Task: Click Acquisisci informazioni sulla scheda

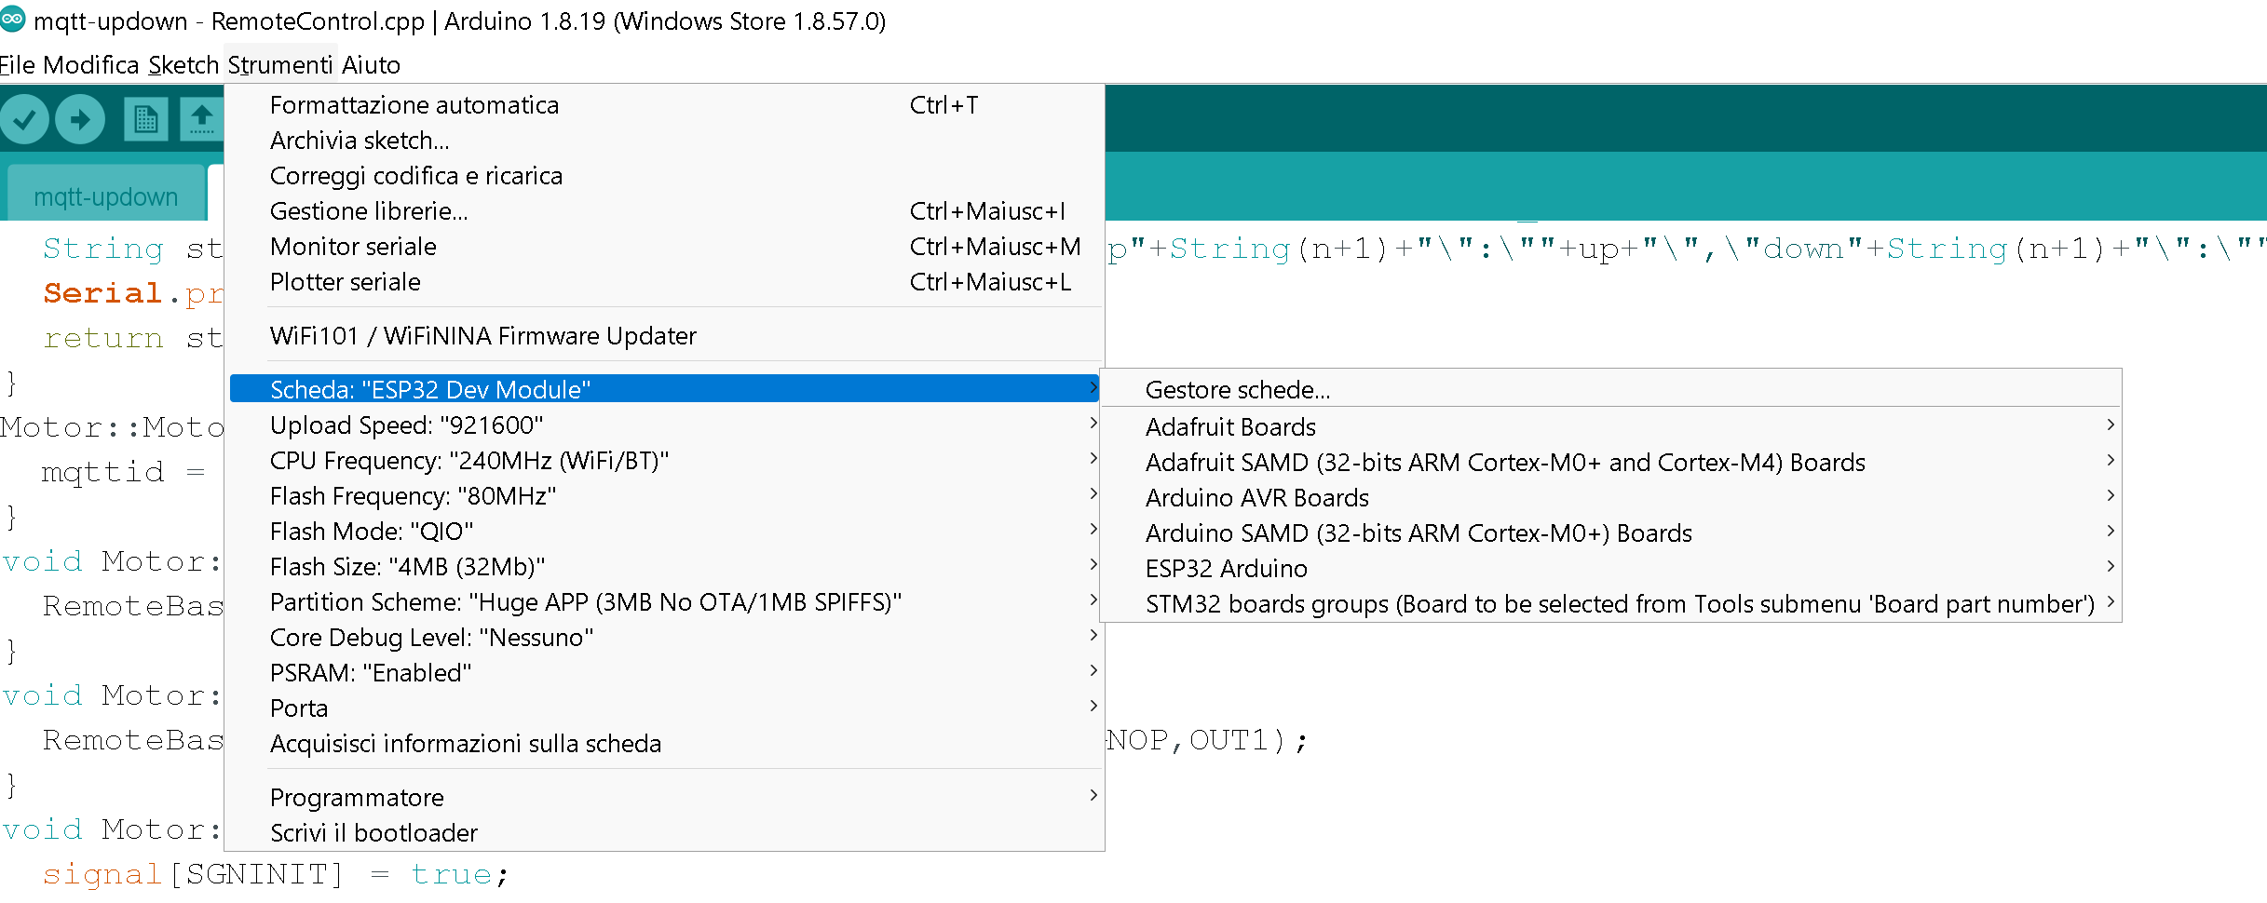Action: click(x=664, y=744)
